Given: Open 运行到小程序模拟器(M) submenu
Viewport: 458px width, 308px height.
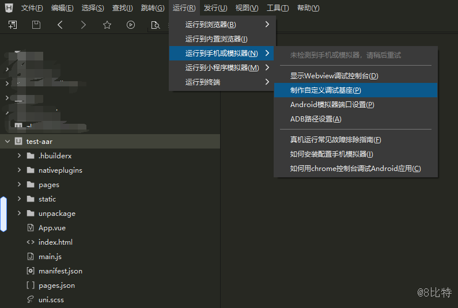Looking at the screenshot, I should tap(221, 68).
